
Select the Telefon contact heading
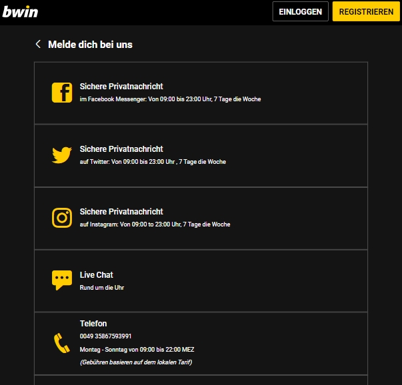93,324
